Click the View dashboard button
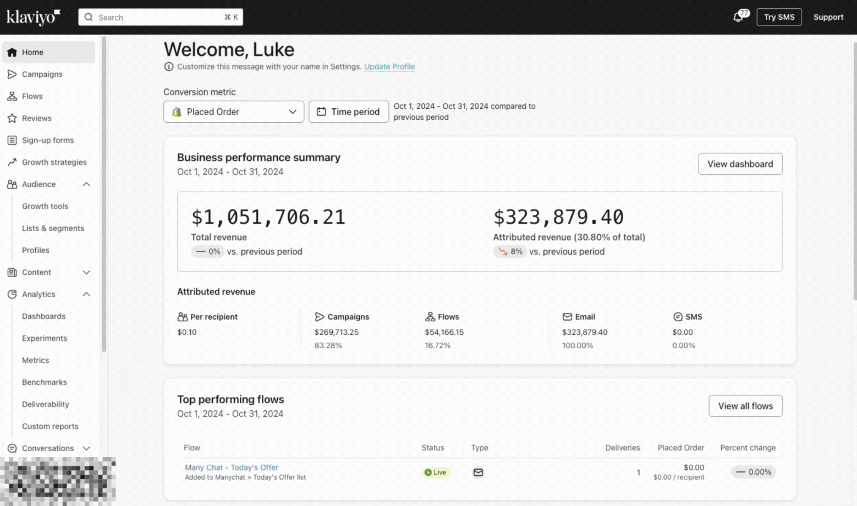The image size is (857, 506). click(x=740, y=164)
